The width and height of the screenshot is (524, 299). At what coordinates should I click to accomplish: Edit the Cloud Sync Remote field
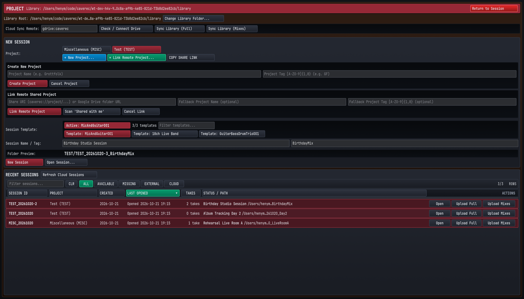[69, 29]
